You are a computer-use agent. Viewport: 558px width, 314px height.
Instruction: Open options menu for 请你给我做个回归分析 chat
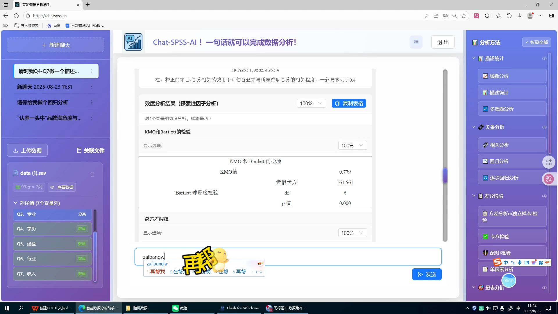(92, 102)
